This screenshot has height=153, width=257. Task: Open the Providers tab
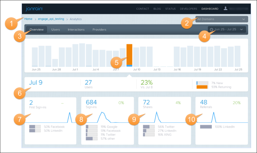tap(99, 30)
